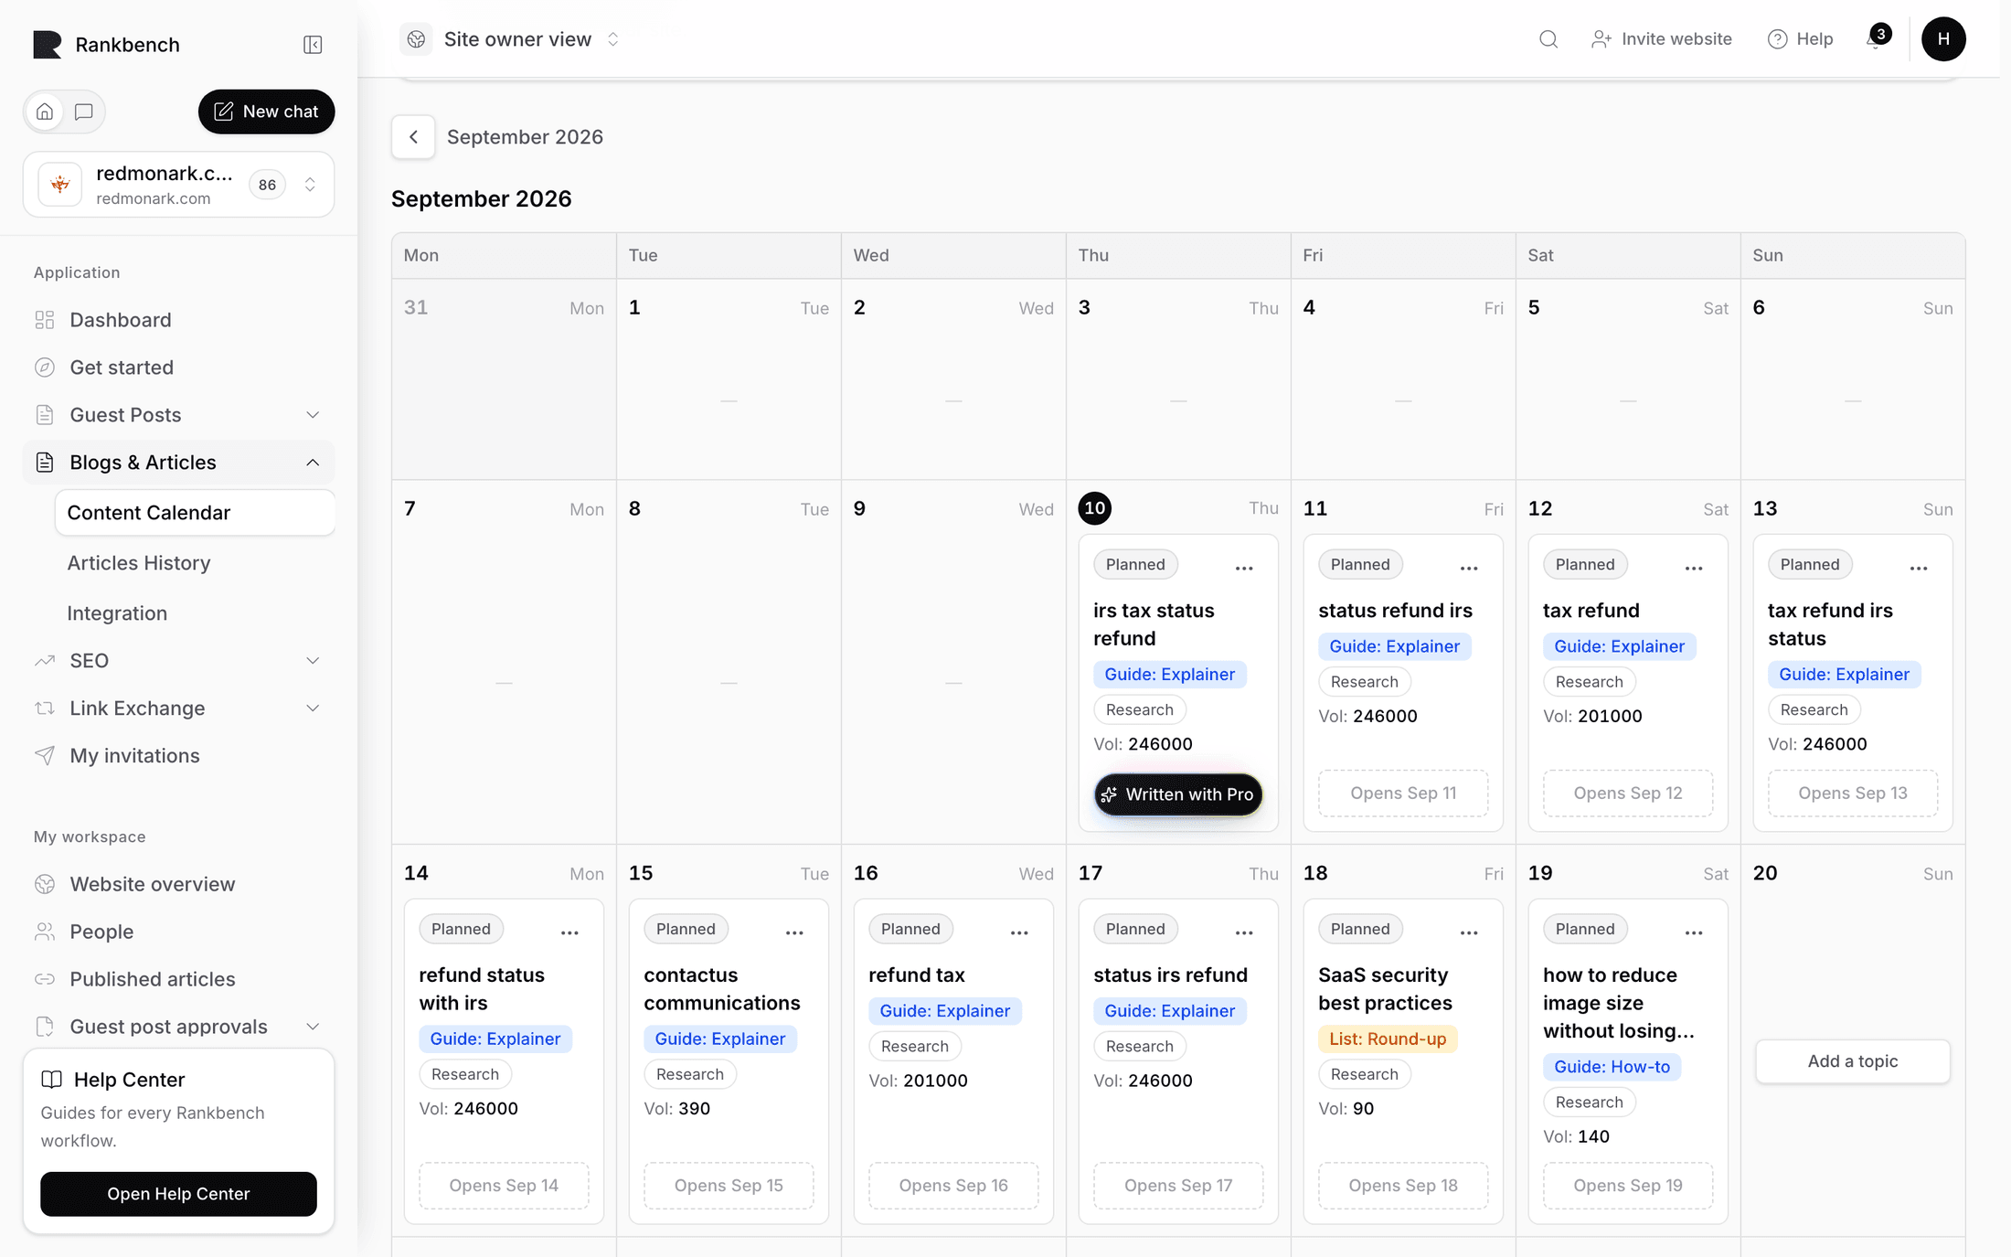Image resolution: width=2011 pixels, height=1257 pixels.
Task: Open the Dashboard page
Action: click(179, 320)
